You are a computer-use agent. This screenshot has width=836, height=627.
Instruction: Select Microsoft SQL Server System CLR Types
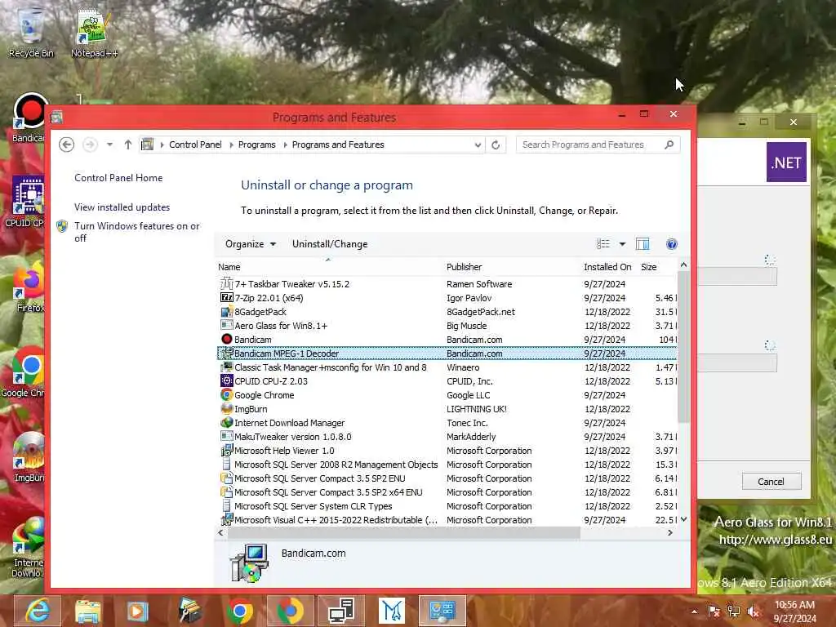pyautogui.click(x=447, y=506)
